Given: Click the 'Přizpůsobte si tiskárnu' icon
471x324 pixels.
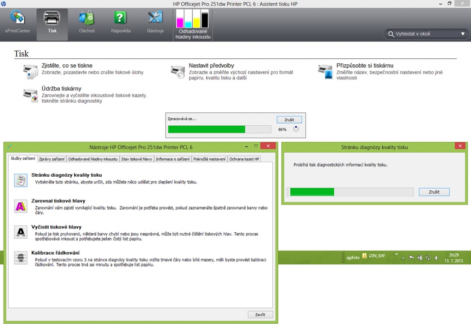Looking at the screenshot, I should pos(325,72).
